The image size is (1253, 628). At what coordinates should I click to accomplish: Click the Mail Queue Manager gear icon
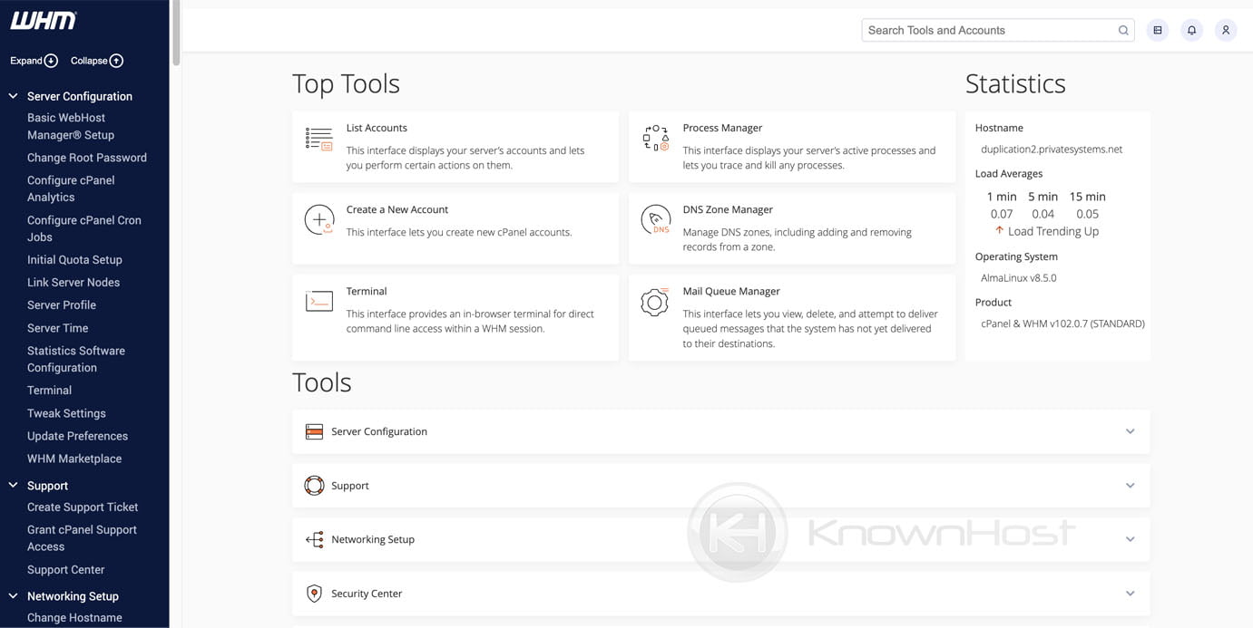[655, 302]
